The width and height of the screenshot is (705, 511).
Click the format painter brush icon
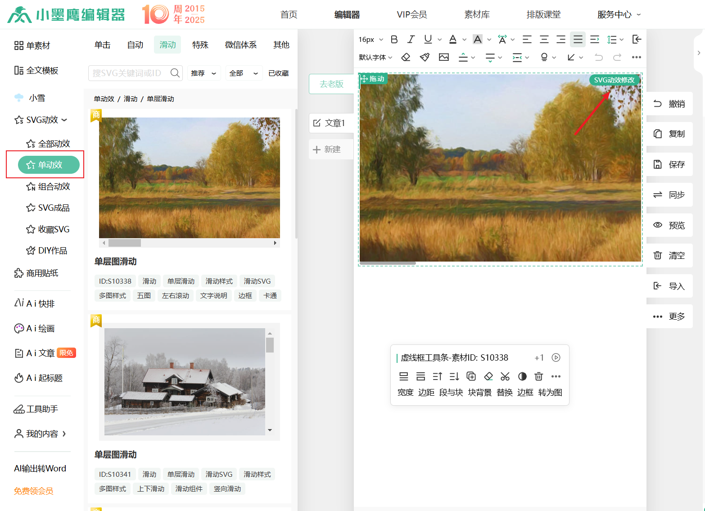425,57
